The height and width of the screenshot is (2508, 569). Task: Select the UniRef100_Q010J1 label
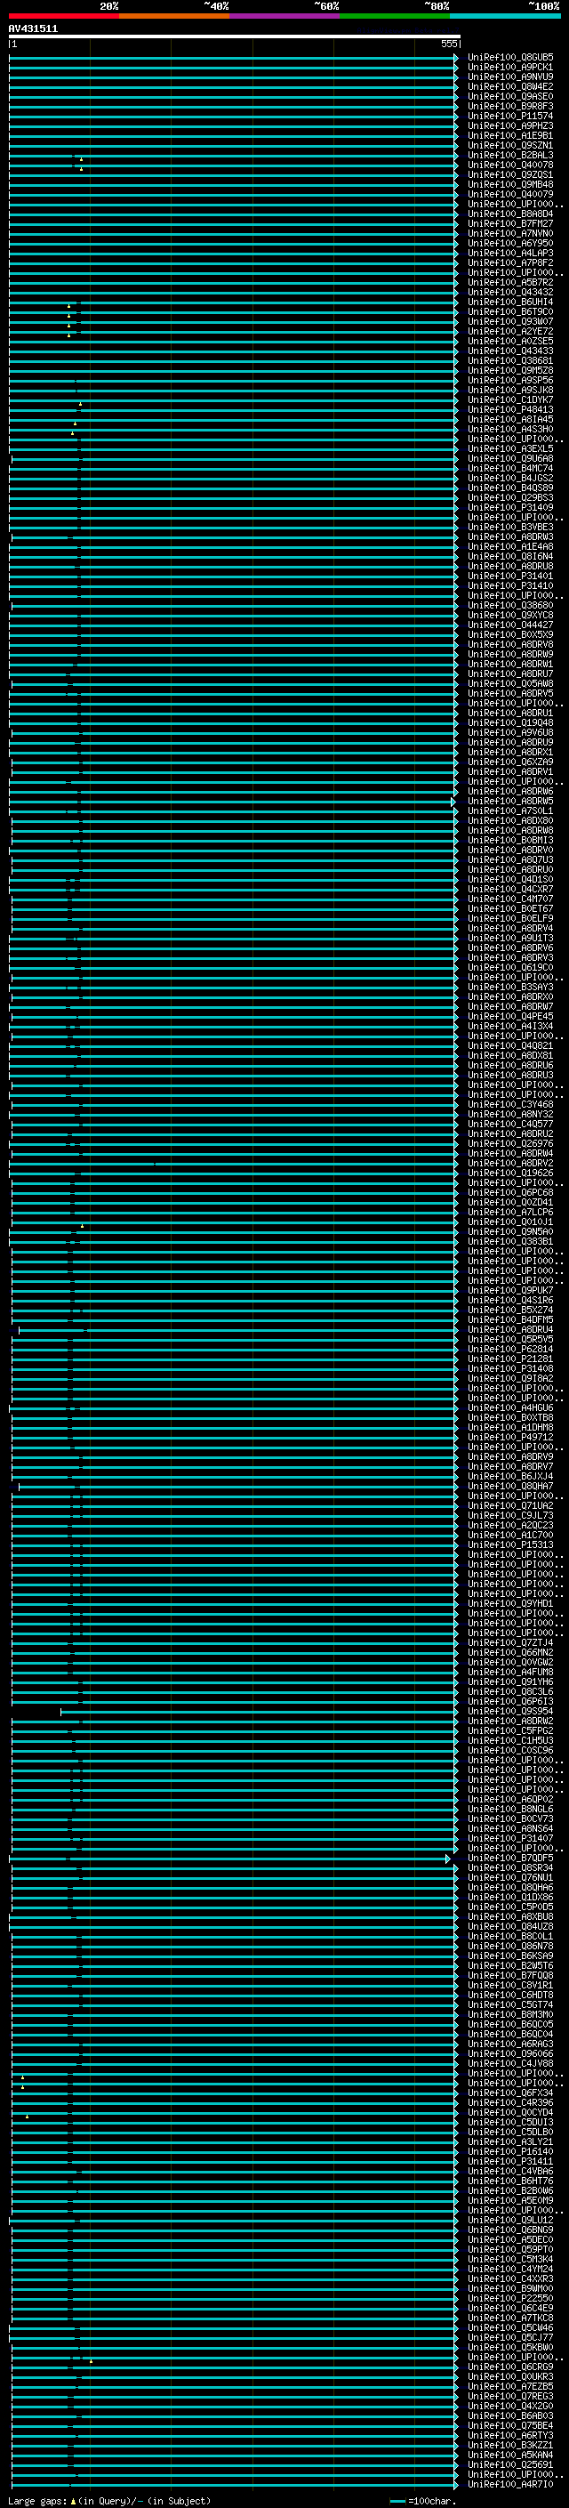point(510,1222)
